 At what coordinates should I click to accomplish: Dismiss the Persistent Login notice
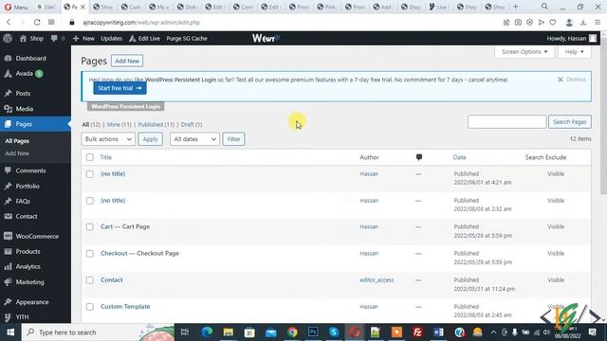pyautogui.click(x=571, y=80)
